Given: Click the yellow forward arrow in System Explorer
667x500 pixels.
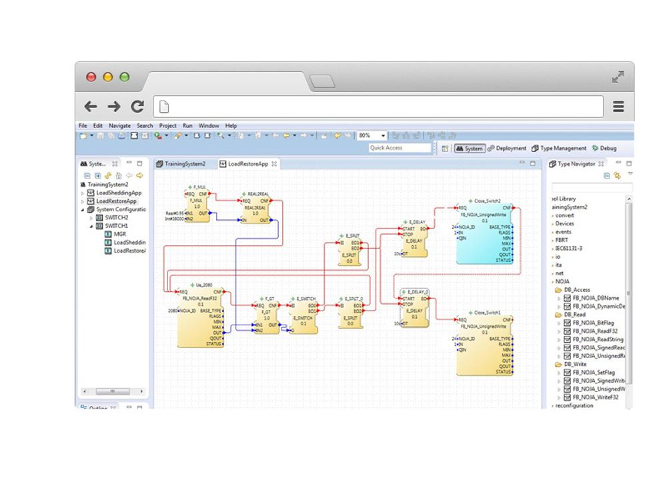Looking at the screenshot, I should 139,175.
